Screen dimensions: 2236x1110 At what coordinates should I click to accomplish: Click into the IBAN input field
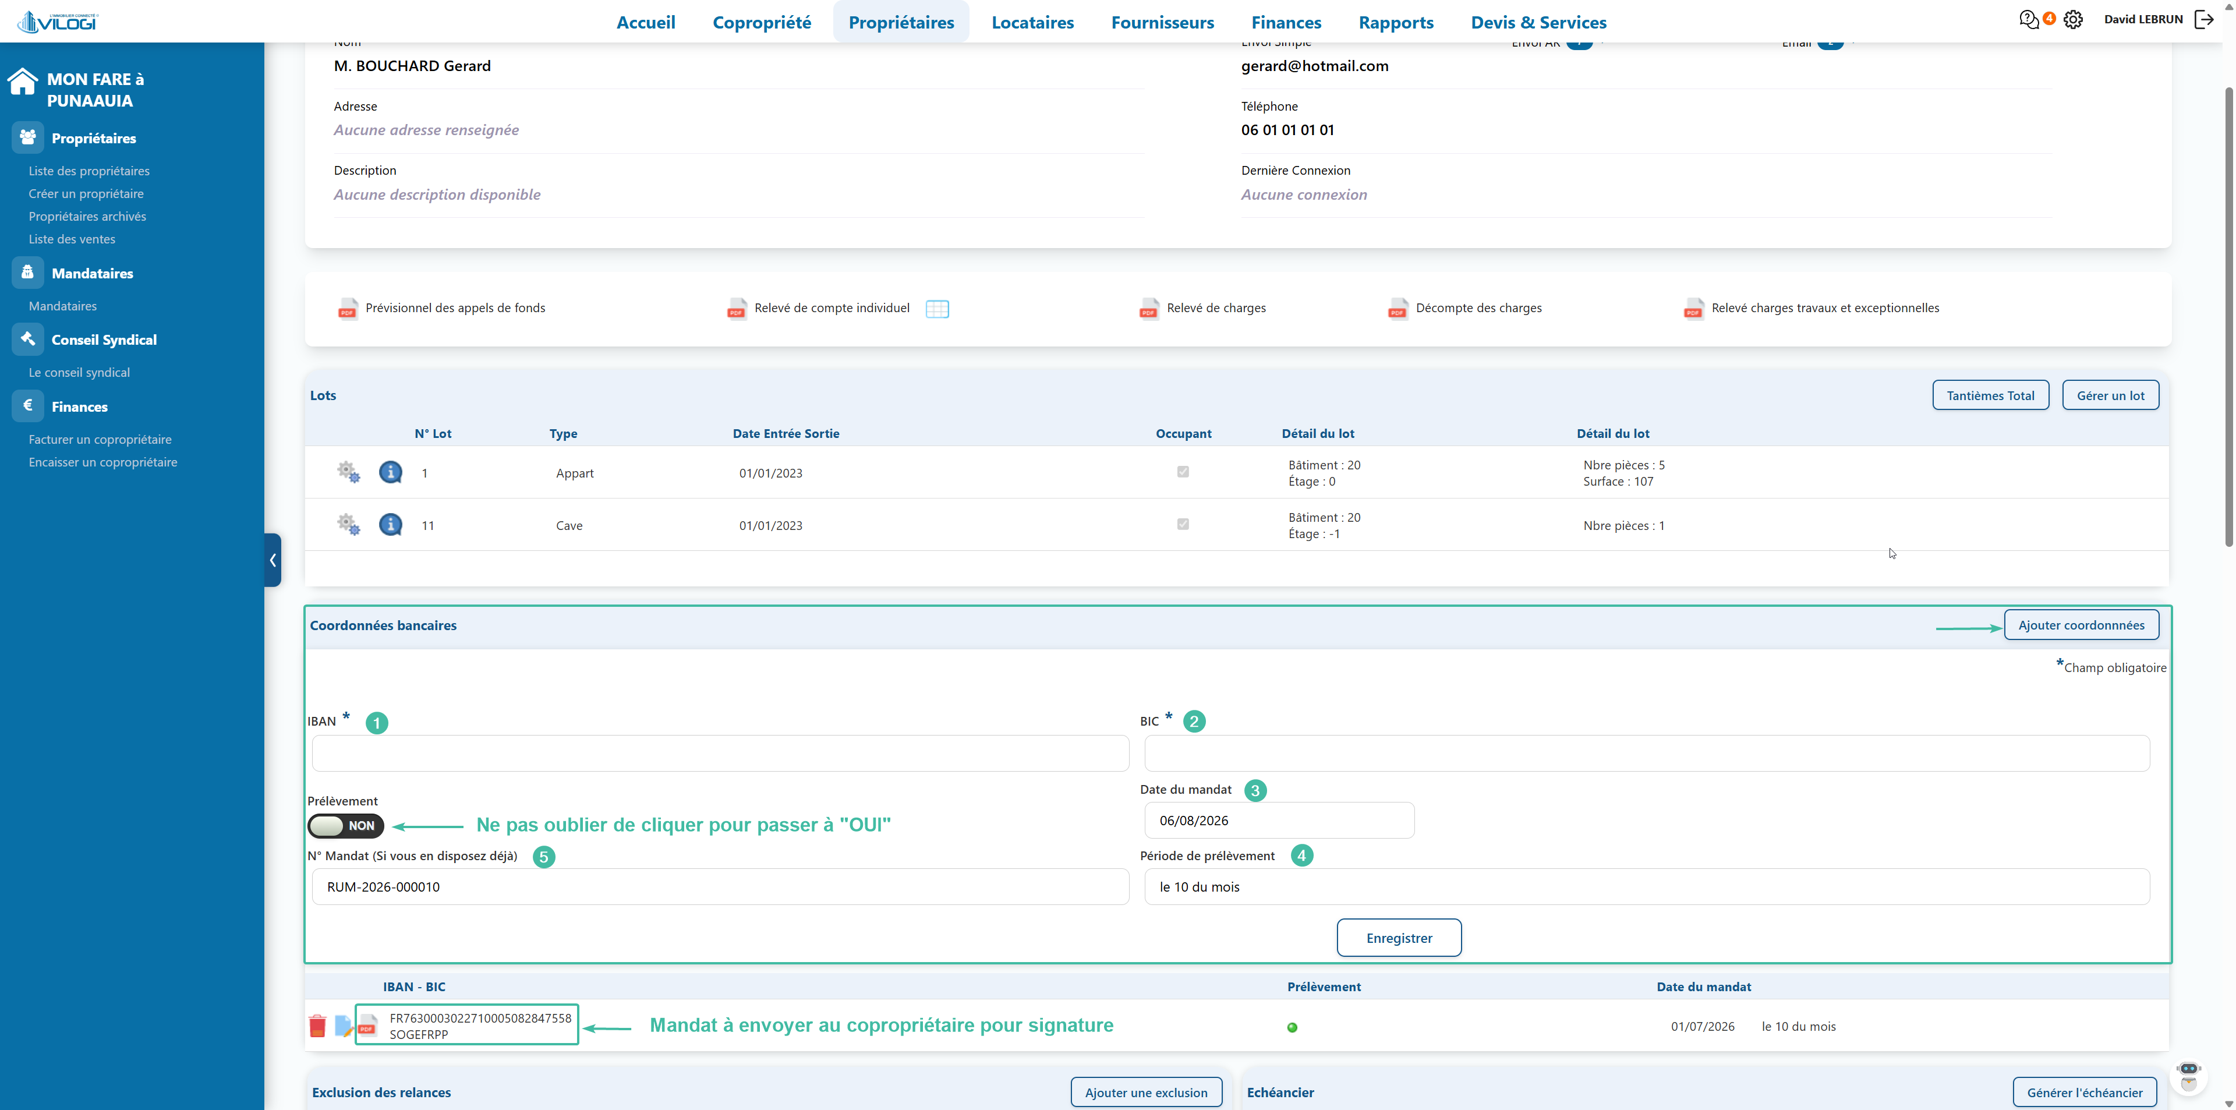coord(720,754)
